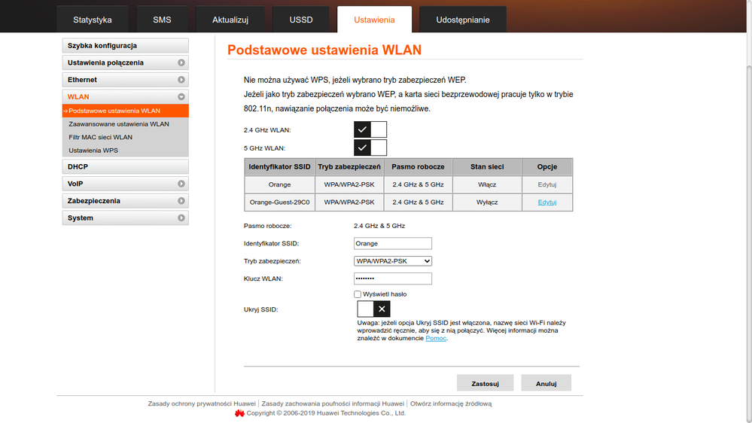Select the Ustawienia tab

pyautogui.click(x=374, y=20)
